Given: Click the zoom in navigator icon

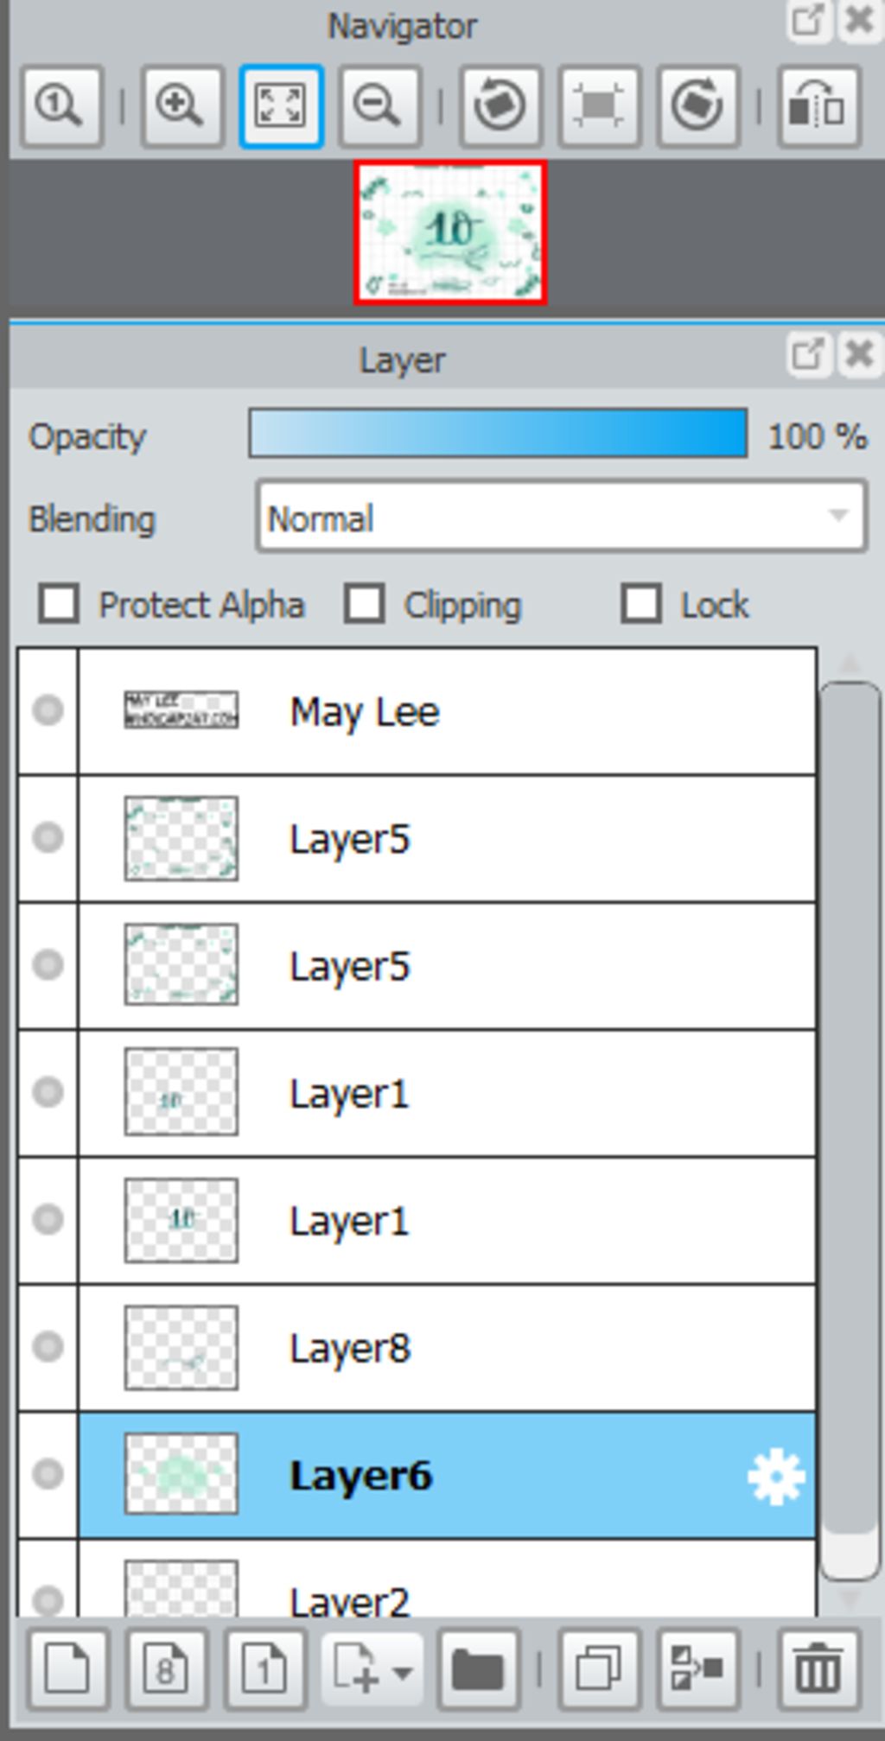Looking at the screenshot, I should (181, 106).
